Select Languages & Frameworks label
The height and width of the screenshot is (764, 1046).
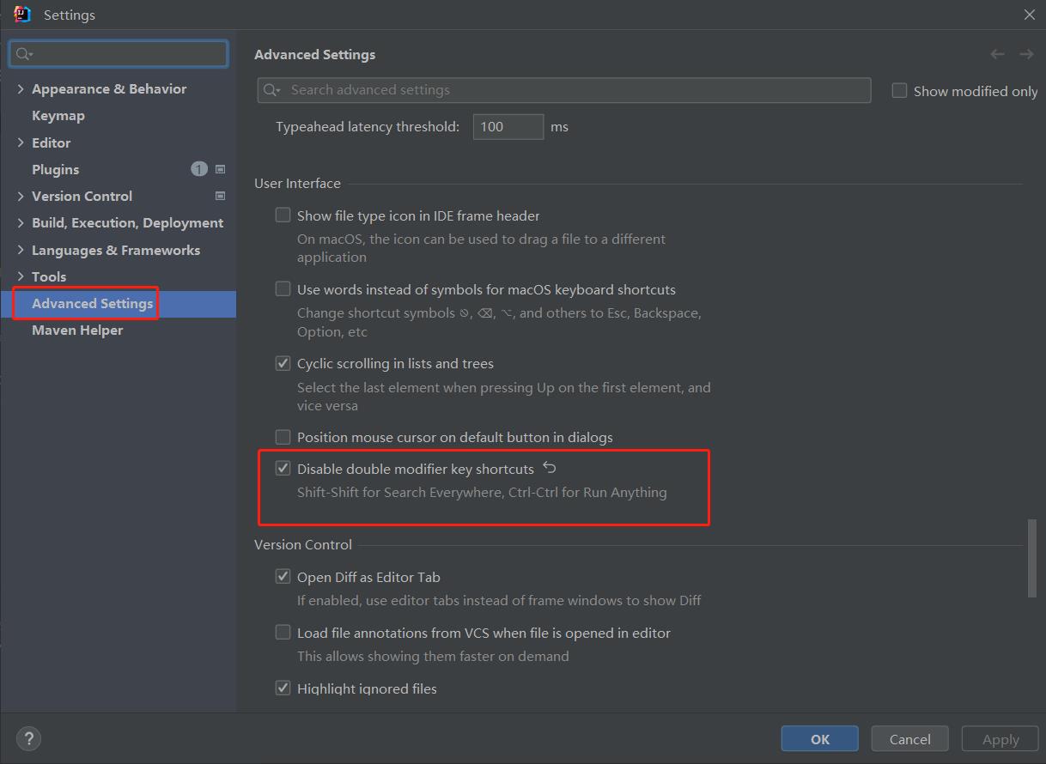pos(116,250)
